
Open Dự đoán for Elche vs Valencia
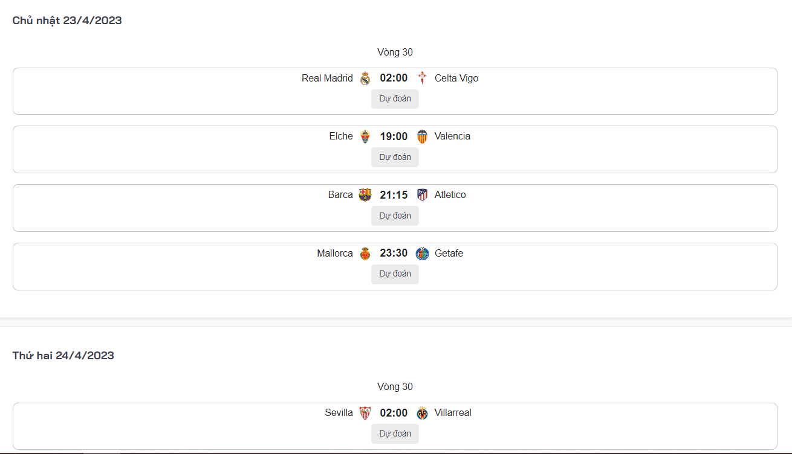(x=395, y=158)
